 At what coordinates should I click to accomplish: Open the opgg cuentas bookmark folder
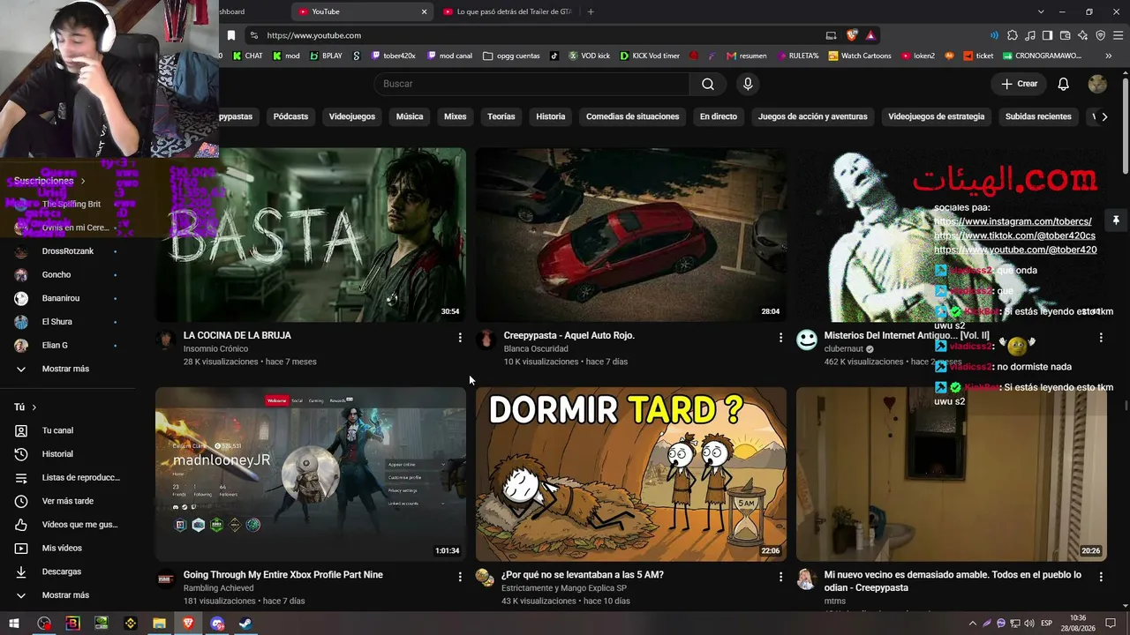[512, 56]
